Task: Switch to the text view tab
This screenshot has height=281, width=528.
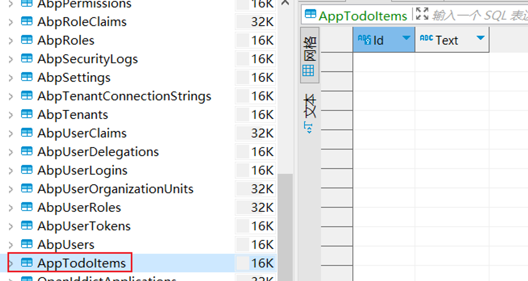Action: pyautogui.click(x=309, y=106)
